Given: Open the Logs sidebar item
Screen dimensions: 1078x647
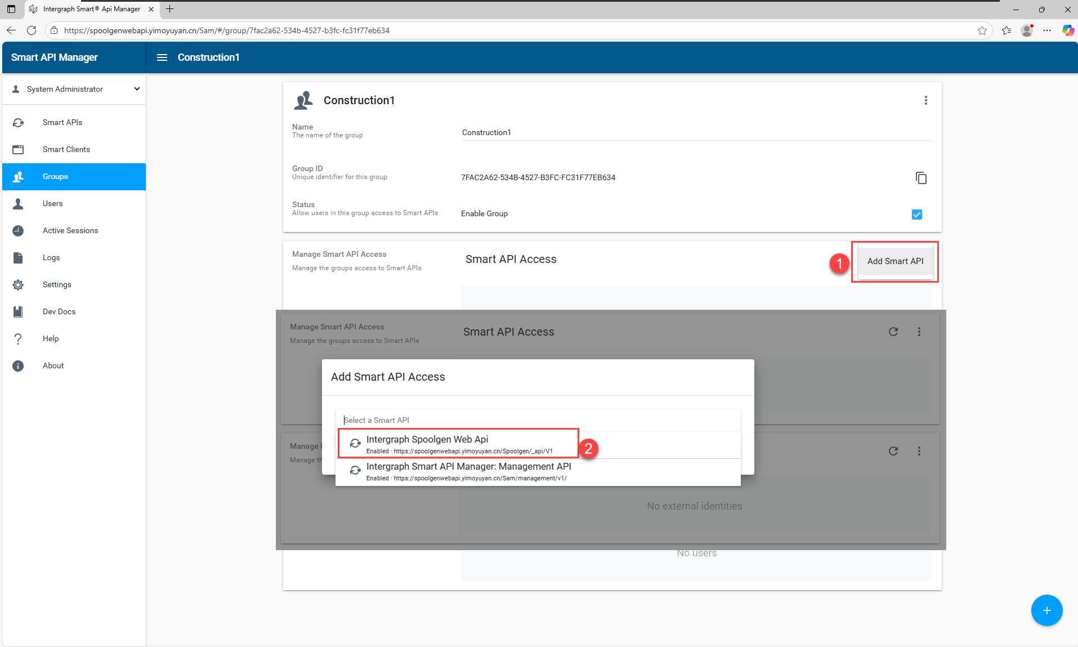Looking at the screenshot, I should (x=51, y=258).
